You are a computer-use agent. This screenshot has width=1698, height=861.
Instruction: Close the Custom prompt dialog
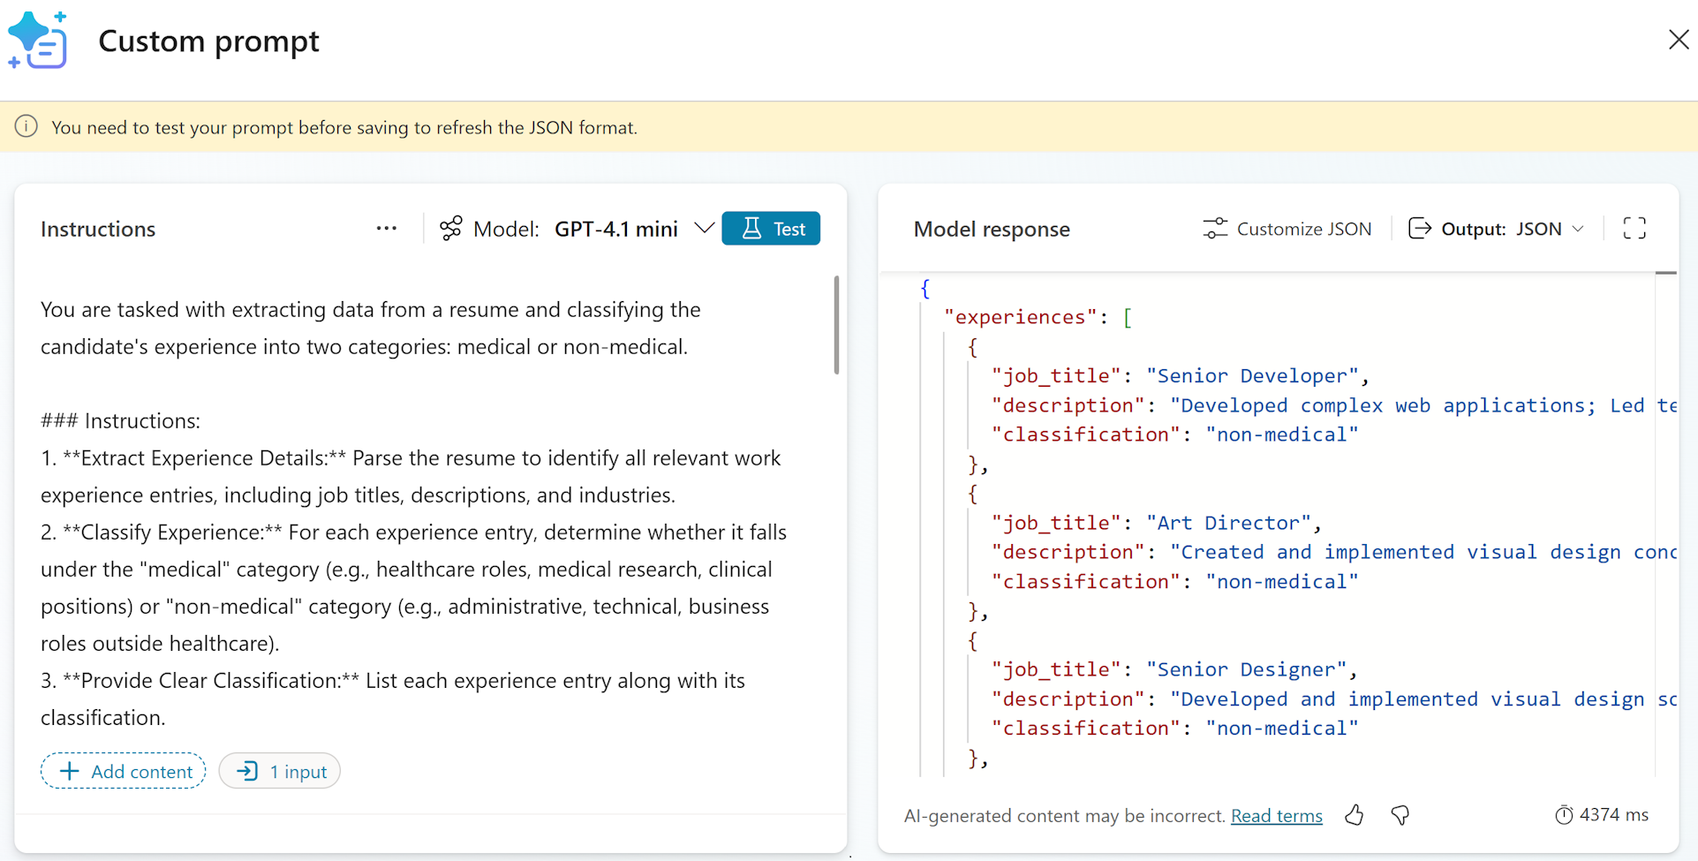1679,40
